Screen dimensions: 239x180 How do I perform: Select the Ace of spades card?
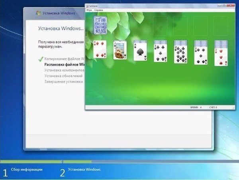click(140, 52)
